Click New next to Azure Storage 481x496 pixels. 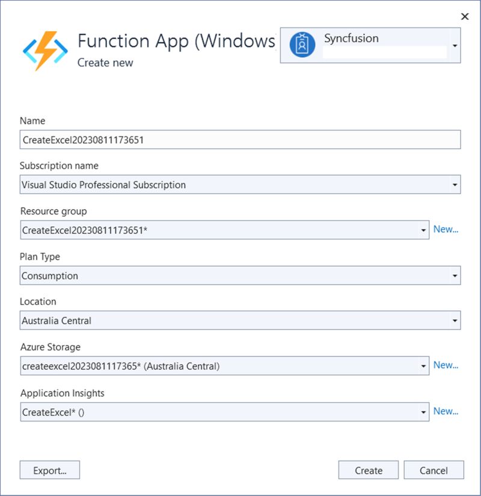(x=447, y=365)
